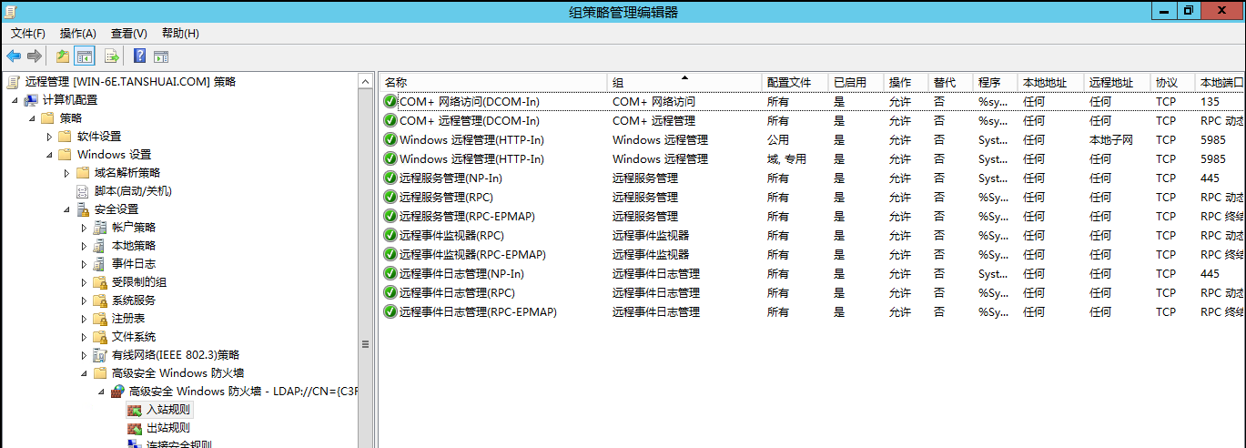Screen dimensions: 1246x448
Task: Click the 公用 profile cell
Action: (778, 140)
